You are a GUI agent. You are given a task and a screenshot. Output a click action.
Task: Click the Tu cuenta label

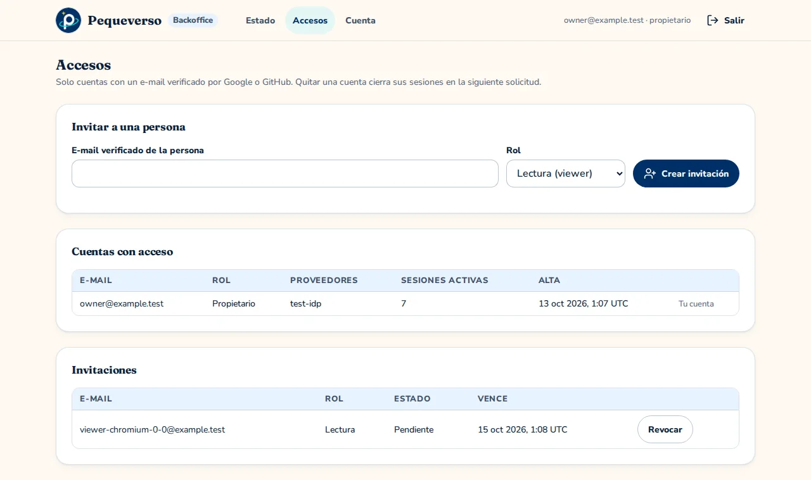(x=696, y=303)
